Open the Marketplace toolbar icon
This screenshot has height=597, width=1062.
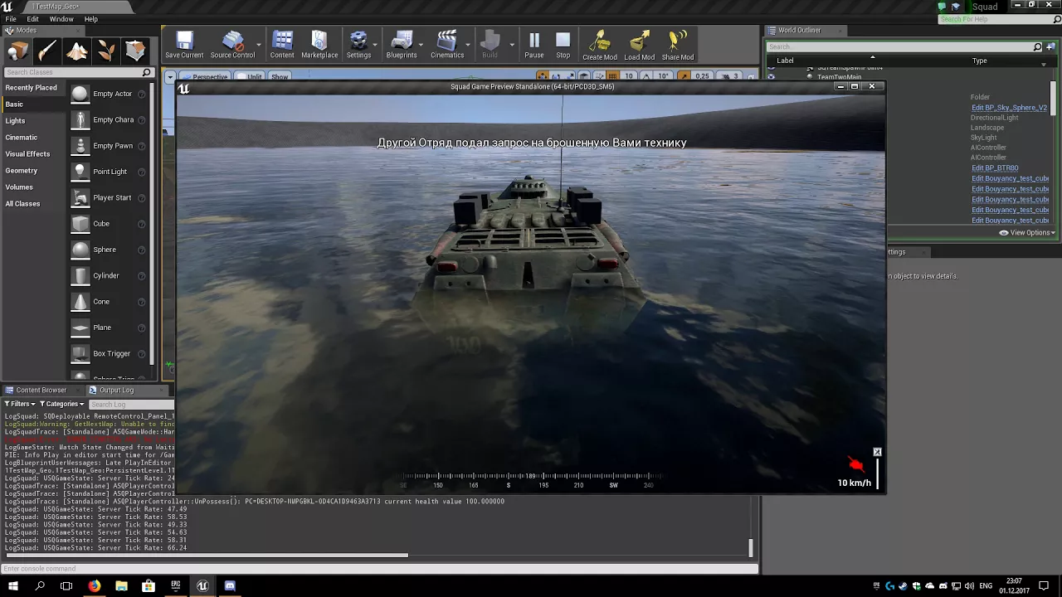point(319,45)
